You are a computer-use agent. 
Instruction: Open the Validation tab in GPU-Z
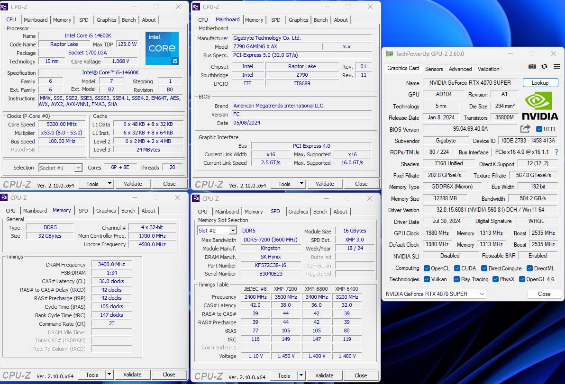coord(488,69)
